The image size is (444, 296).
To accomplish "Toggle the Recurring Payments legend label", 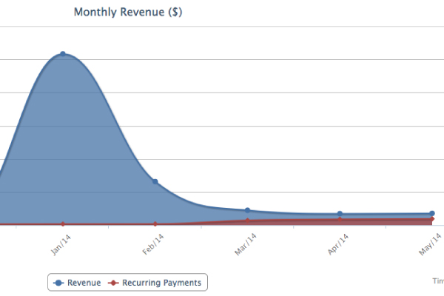I will (x=161, y=283).
